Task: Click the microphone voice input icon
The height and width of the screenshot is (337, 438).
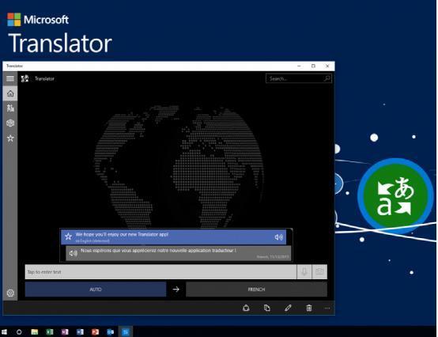Action: pos(304,272)
